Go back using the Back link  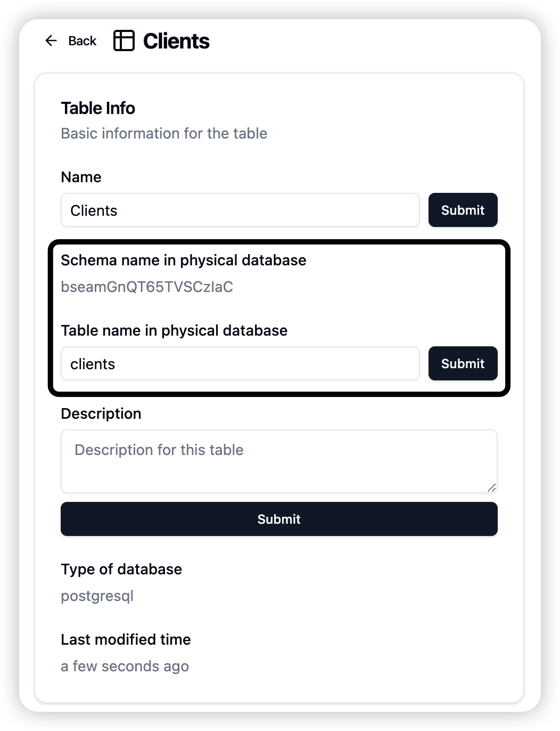click(71, 40)
